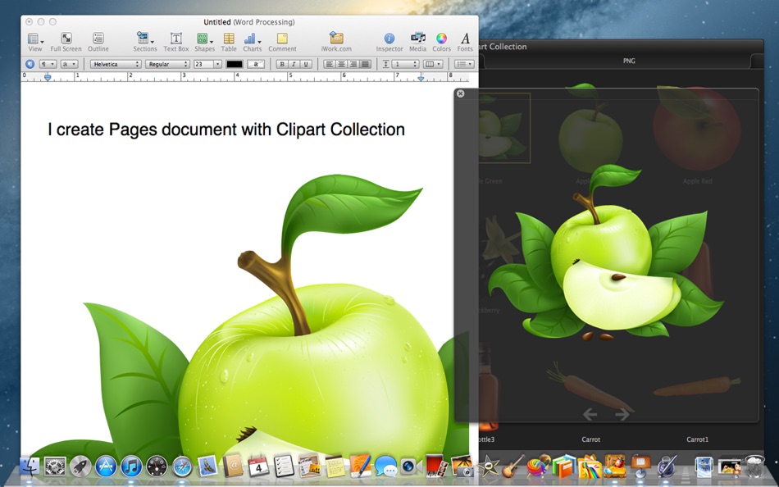Viewport: 779px width, 487px height.
Task: Open the Colors panel
Action: [441, 42]
